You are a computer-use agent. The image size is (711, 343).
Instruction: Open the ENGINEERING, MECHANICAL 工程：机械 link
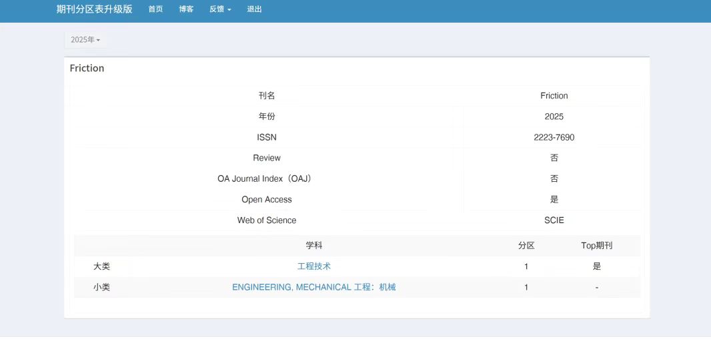click(x=314, y=287)
